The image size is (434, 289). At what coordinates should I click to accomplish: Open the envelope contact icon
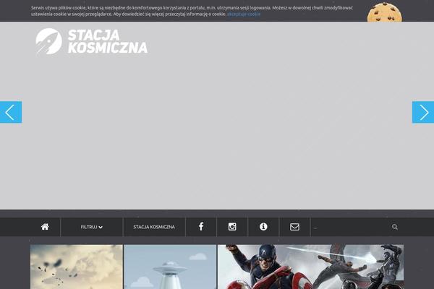[294, 227]
